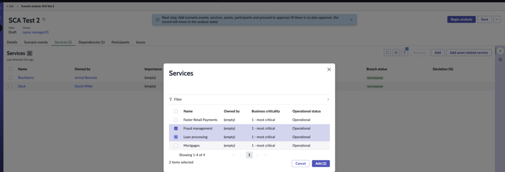Click the Save button
This screenshot has width=505, height=172.
point(484,19)
